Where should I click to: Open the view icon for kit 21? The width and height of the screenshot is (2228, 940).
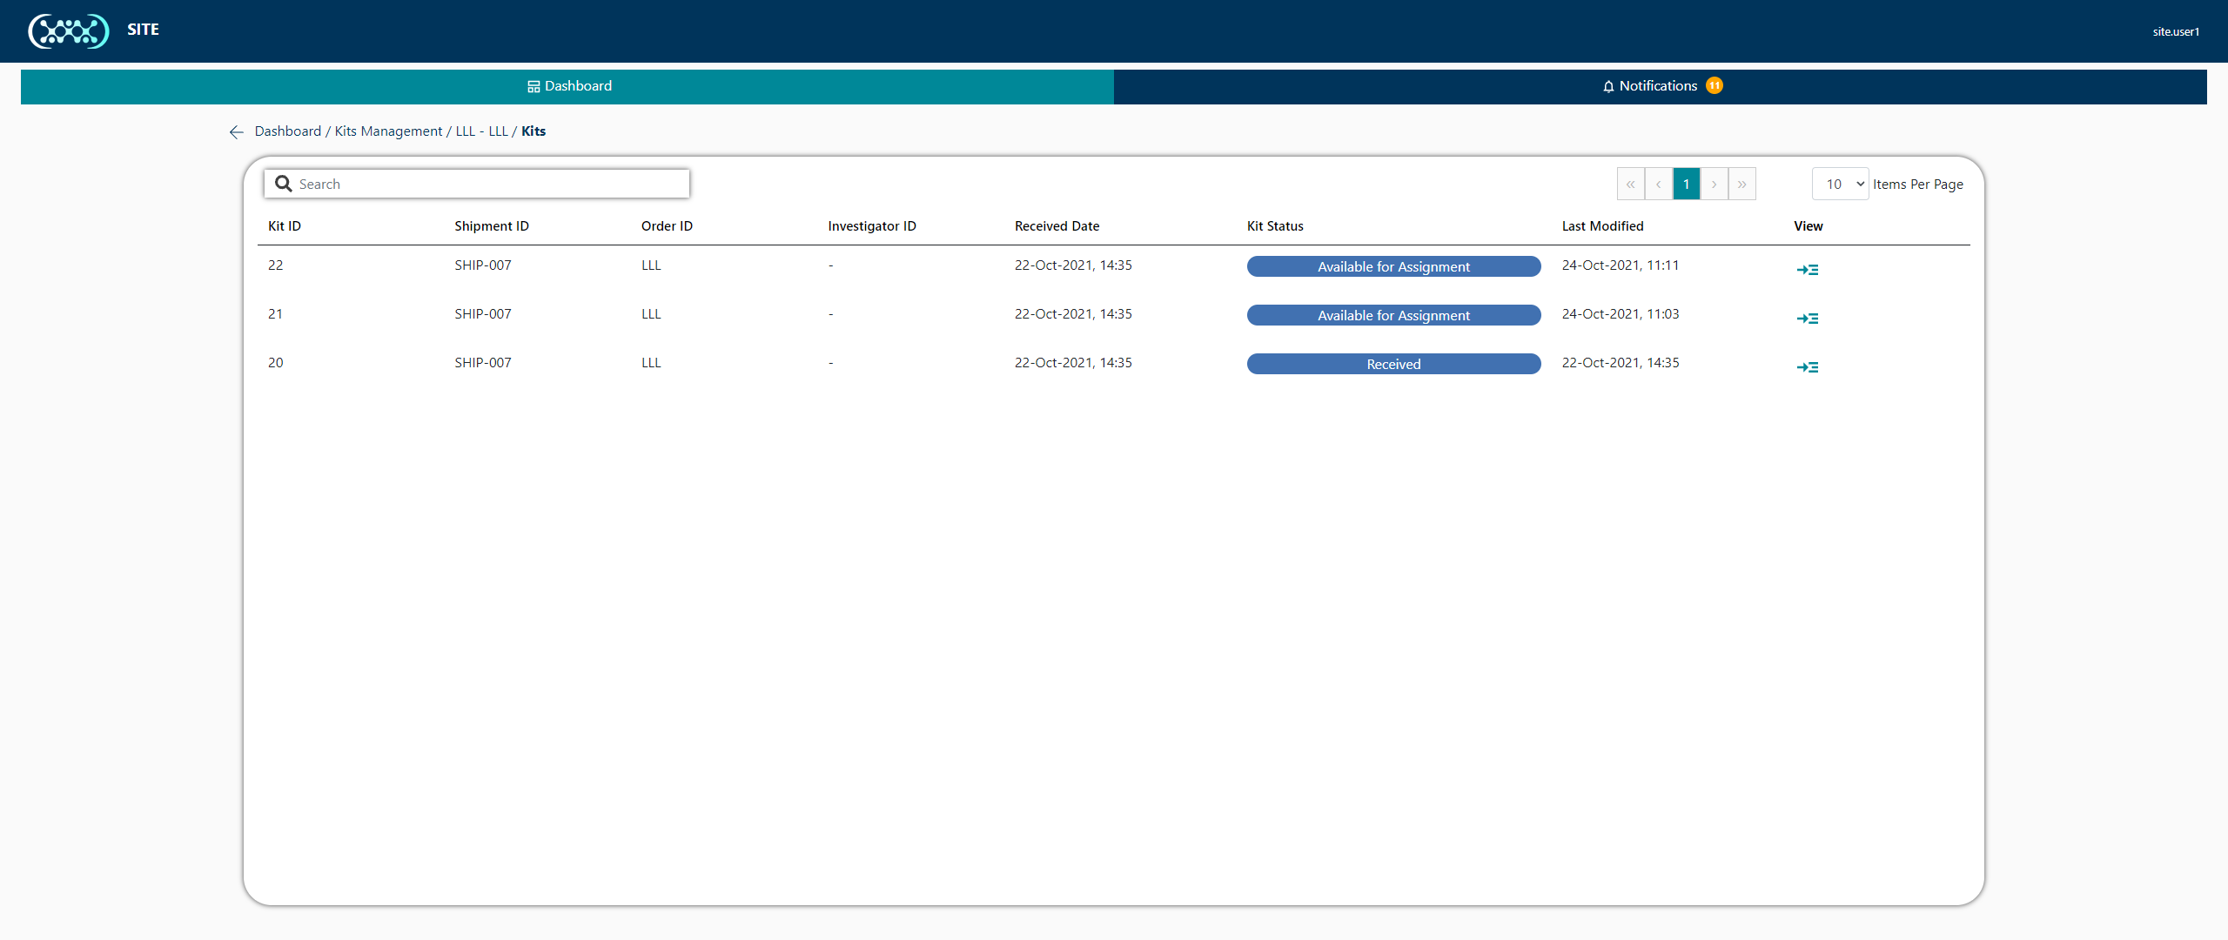pyautogui.click(x=1807, y=318)
